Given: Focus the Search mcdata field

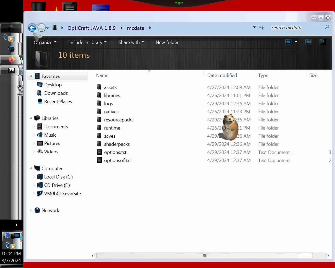Looking at the screenshot, I should pyautogui.click(x=297, y=27).
